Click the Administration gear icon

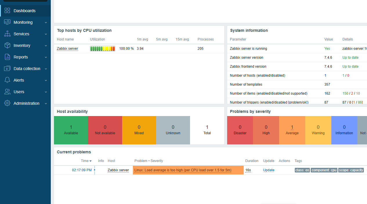[7, 103]
